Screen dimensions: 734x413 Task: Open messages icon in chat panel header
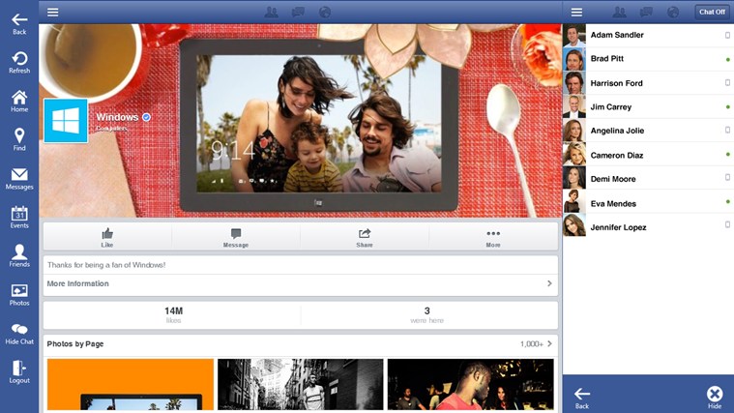(646, 12)
